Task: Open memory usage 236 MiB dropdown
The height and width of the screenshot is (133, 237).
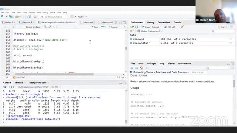Action: point(171,27)
